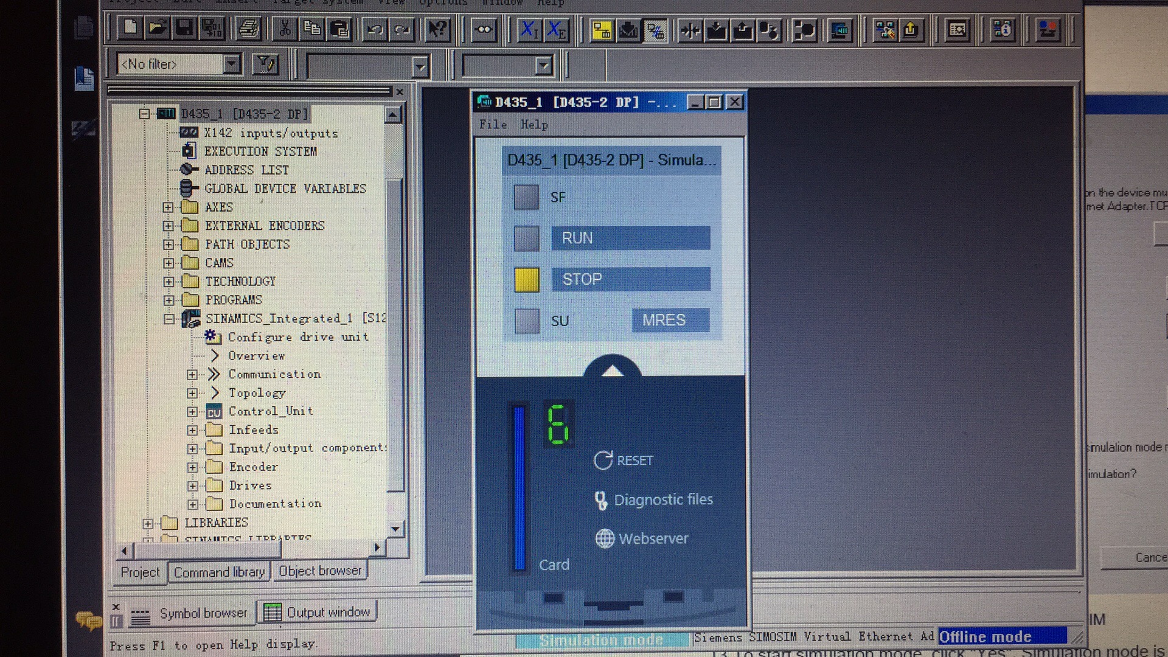Open the simulator File menu
This screenshot has height=657, width=1168.
click(492, 125)
